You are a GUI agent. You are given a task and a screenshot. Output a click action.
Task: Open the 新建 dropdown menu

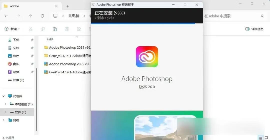tap(12, 29)
